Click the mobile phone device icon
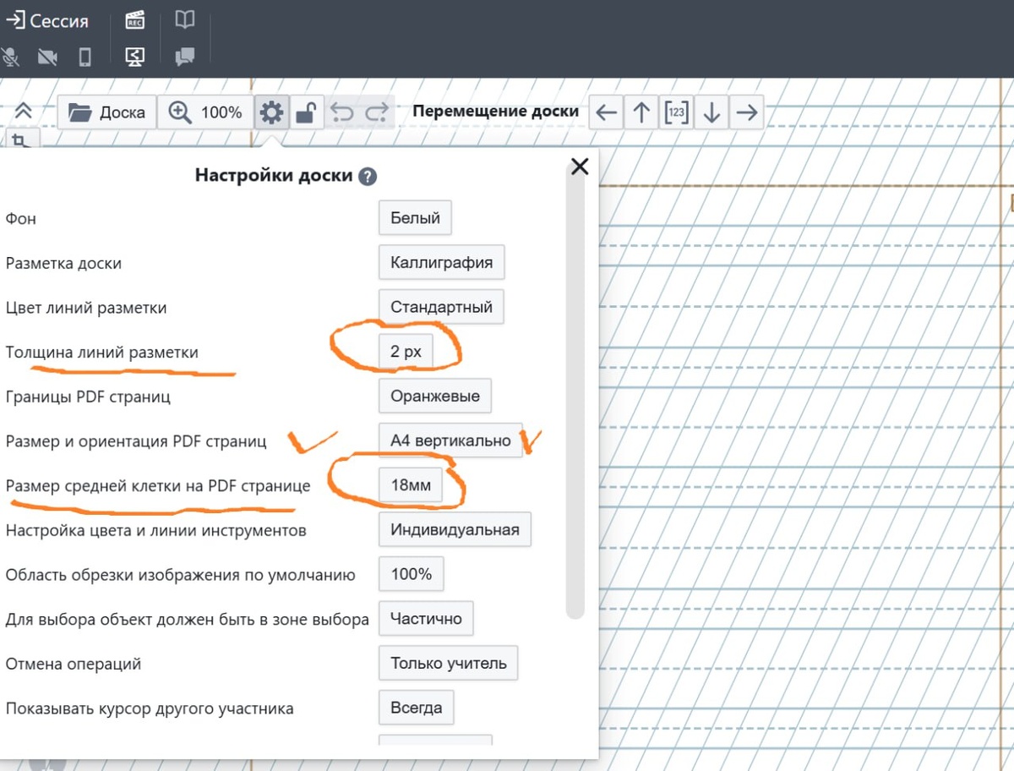This screenshot has width=1014, height=771. point(84,57)
